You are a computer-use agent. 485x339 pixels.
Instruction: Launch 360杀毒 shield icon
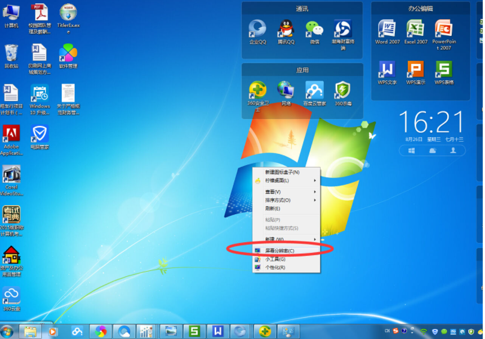pos(342,93)
